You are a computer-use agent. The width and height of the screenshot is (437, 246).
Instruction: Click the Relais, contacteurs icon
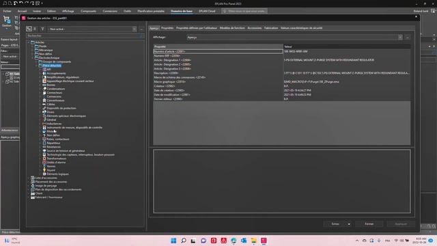click(44, 139)
